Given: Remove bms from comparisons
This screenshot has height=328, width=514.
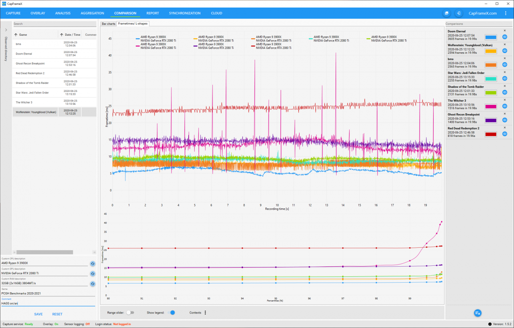Looking at the screenshot, I should 505,59.
